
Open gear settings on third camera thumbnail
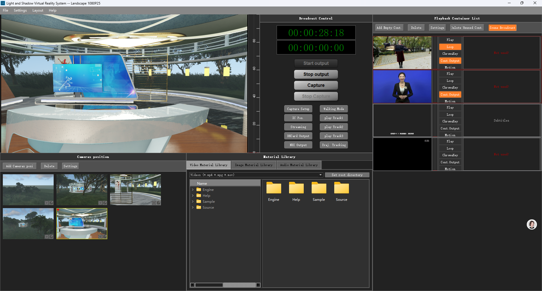tap(154, 203)
